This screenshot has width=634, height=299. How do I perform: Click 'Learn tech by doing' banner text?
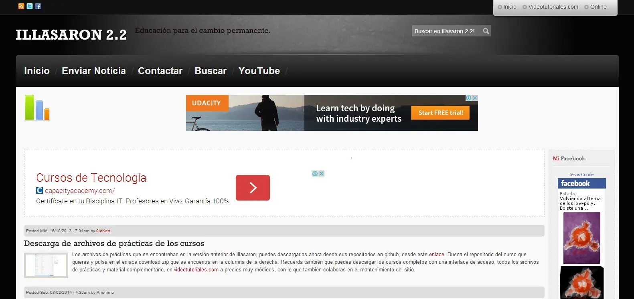(x=355, y=108)
